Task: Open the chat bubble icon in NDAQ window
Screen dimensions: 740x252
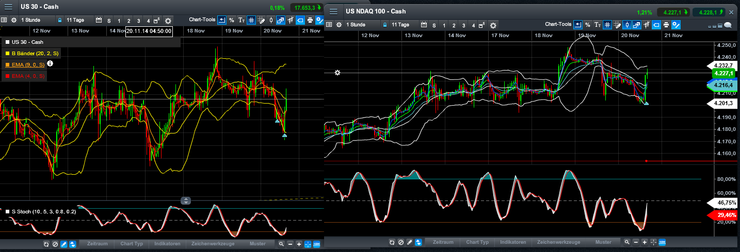Action: [728, 25]
